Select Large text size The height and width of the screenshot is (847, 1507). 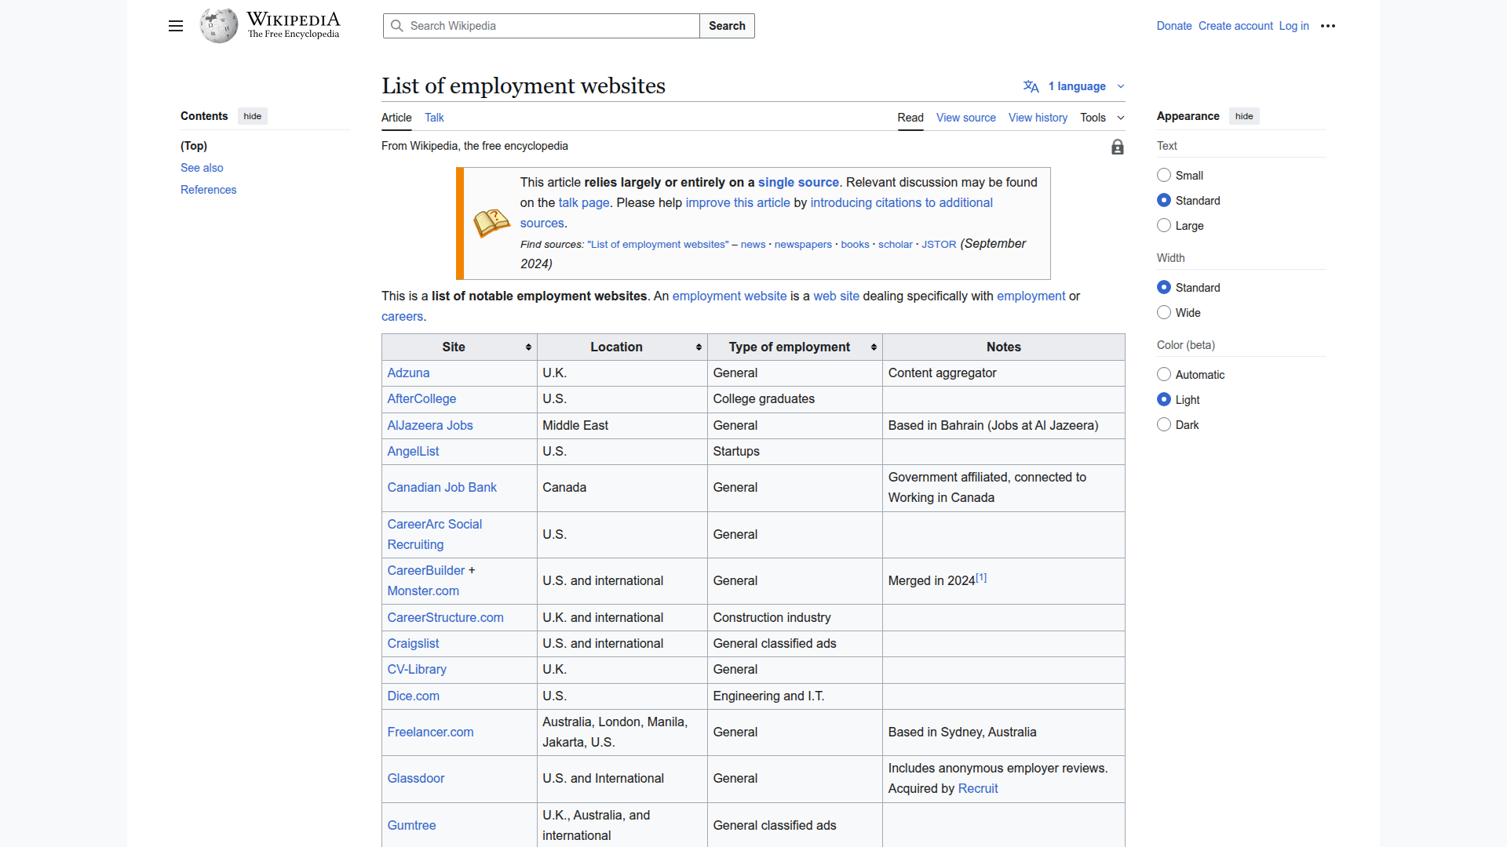[1164, 226]
